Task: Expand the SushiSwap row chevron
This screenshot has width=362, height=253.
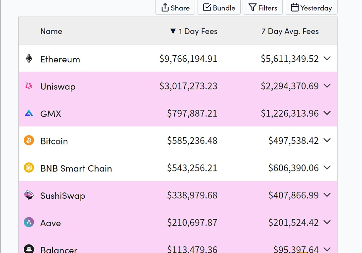Action: 327,195
